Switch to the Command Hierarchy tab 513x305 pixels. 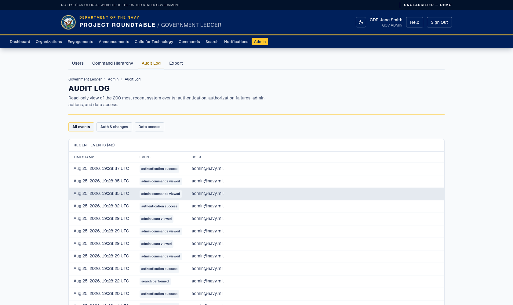coord(113,63)
